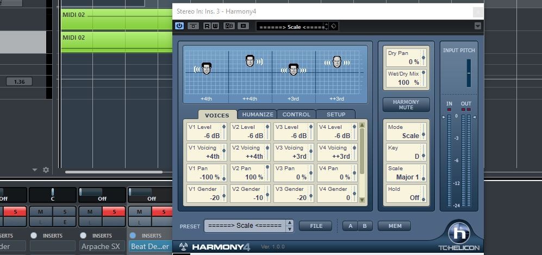Click the ++3rd voice head icon
The image size is (542, 255).
point(337,62)
